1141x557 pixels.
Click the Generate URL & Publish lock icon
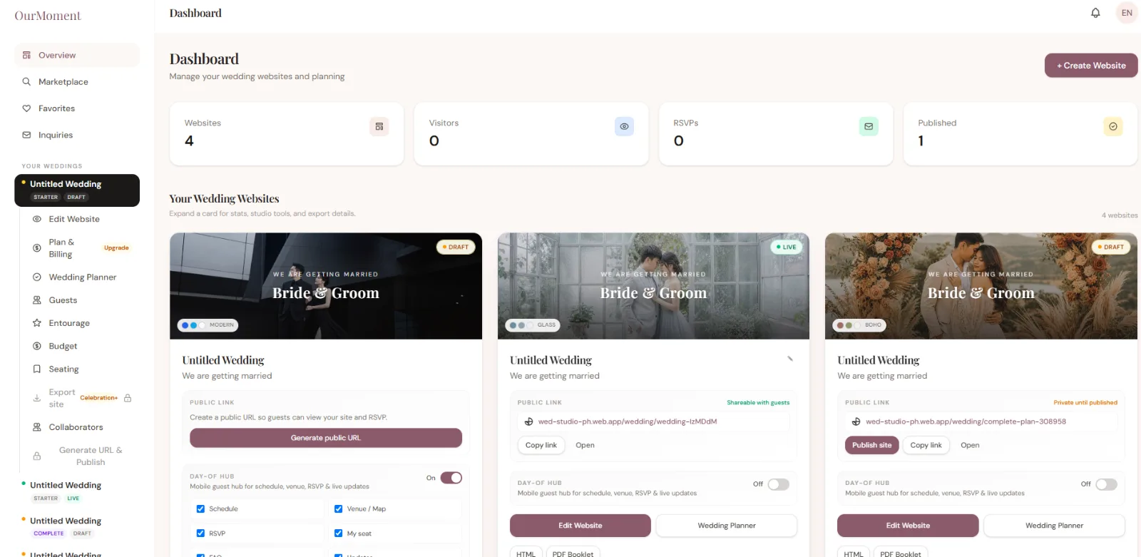tap(37, 456)
